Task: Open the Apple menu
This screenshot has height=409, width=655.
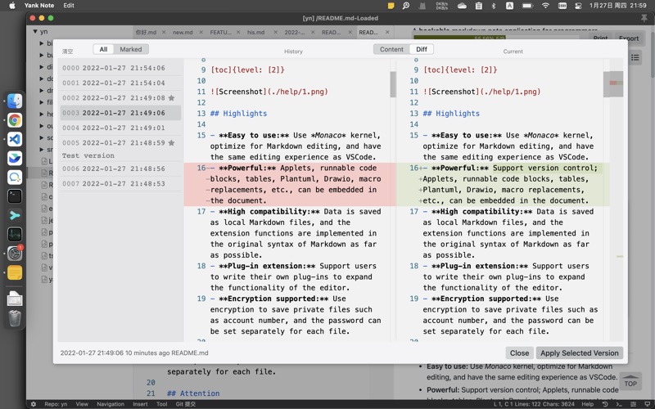Action: [x=11, y=6]
